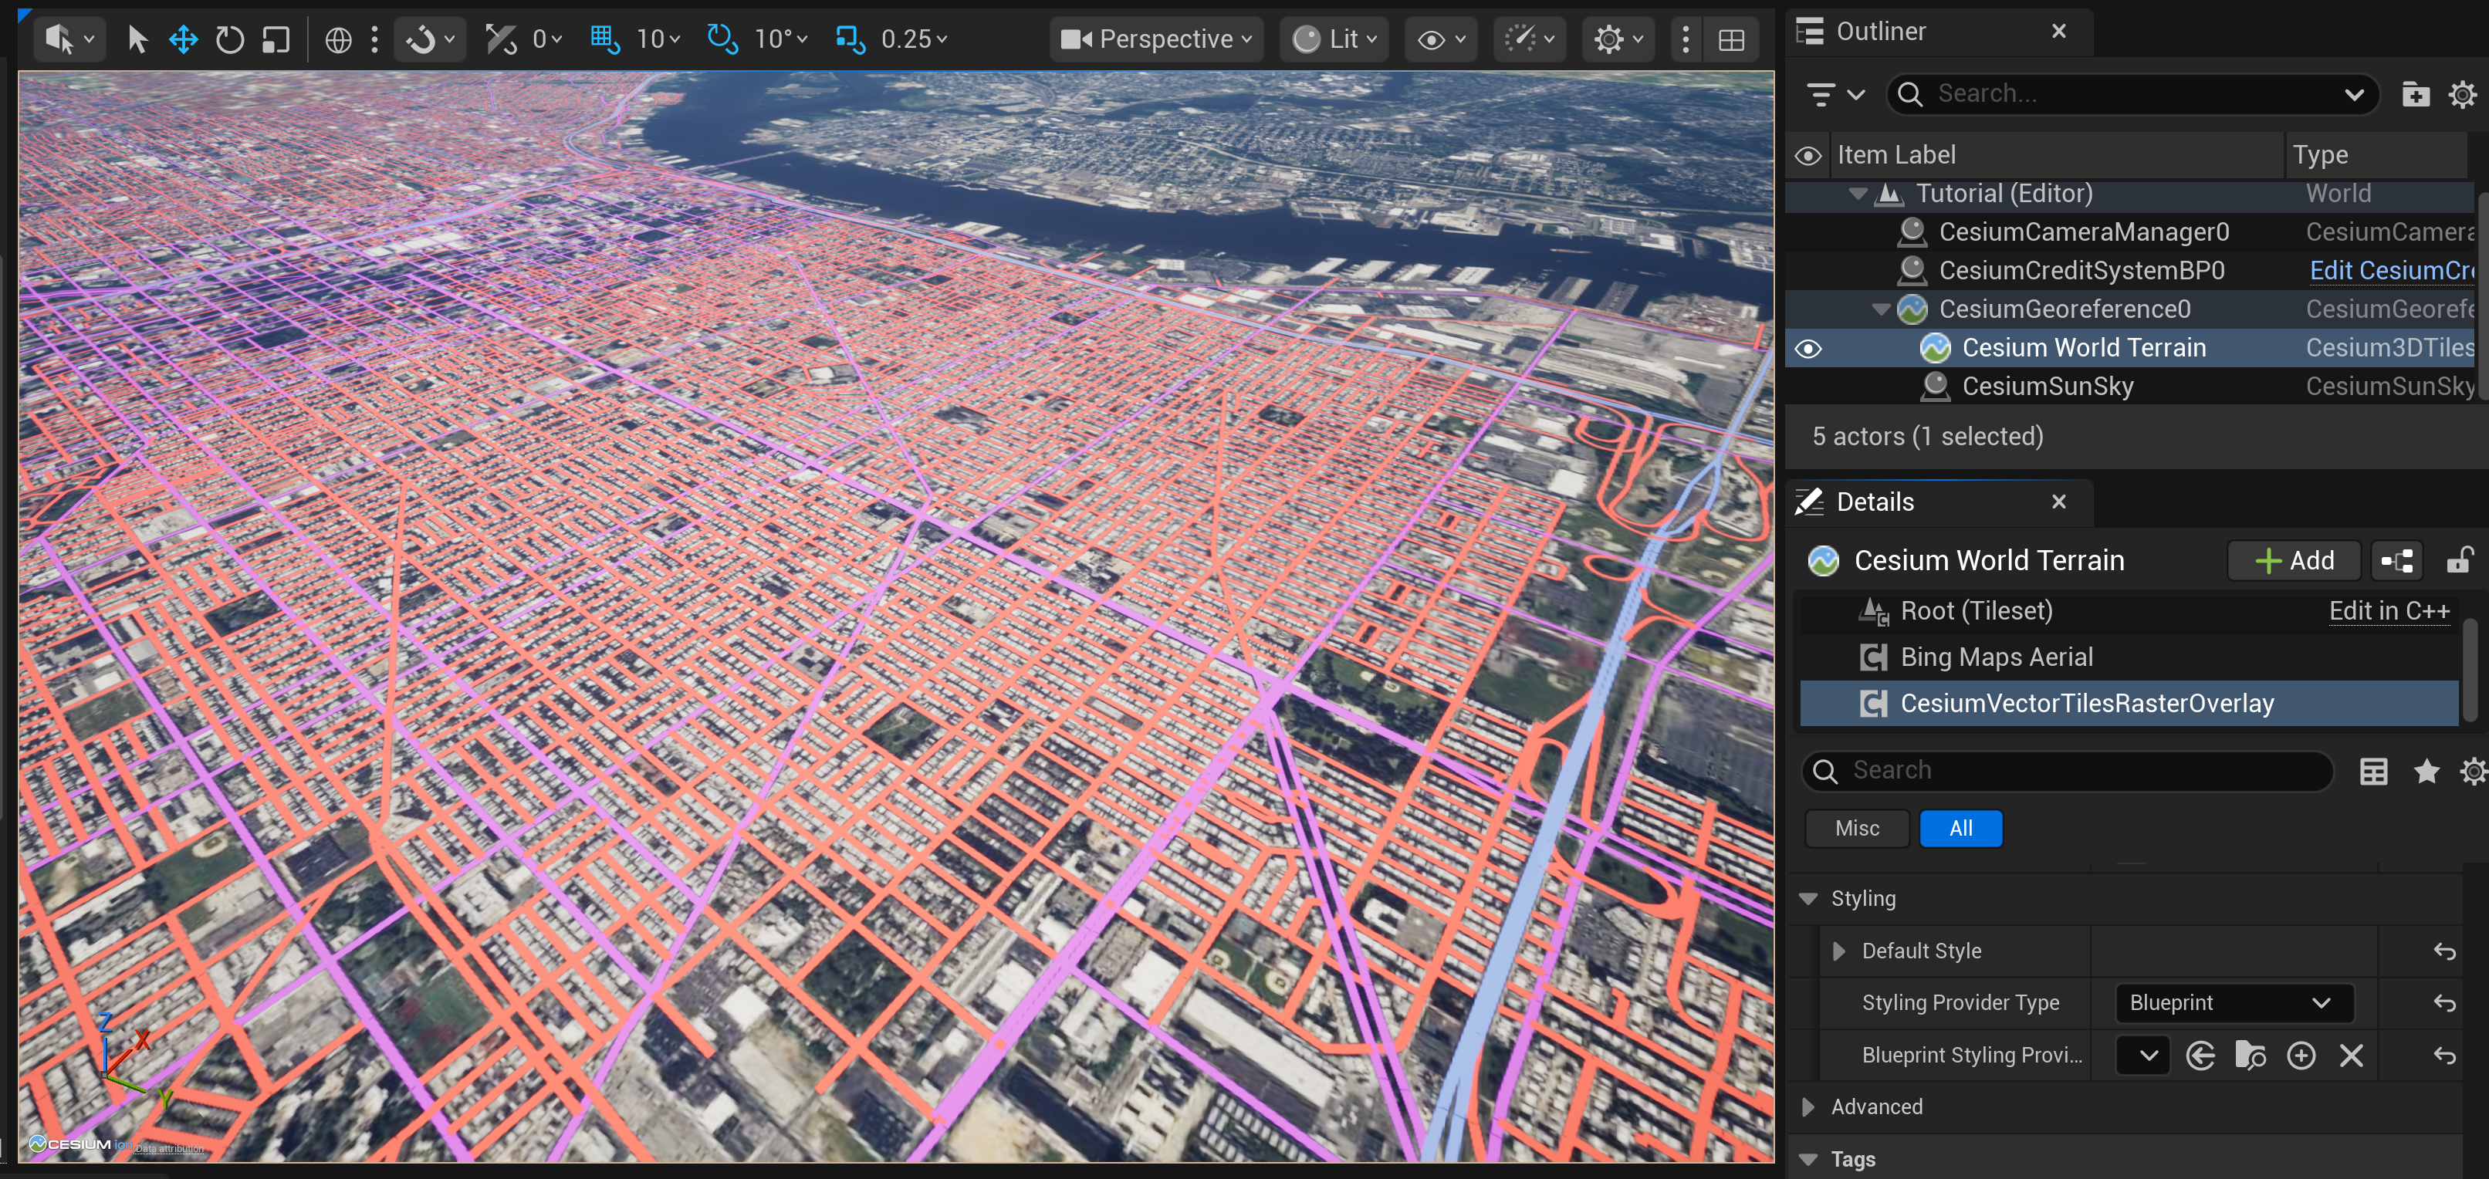Expand the Default Style property
This screenshot has height=1179, width=2489.
1838,951
